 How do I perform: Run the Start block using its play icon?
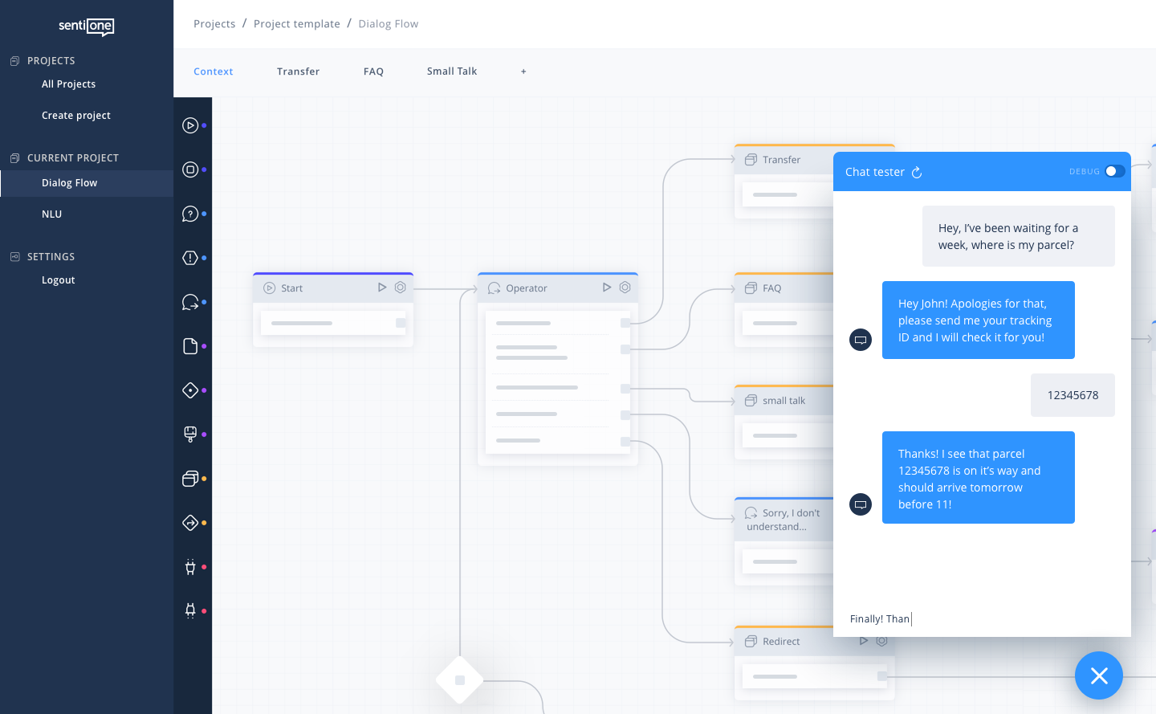pos(383,287)
